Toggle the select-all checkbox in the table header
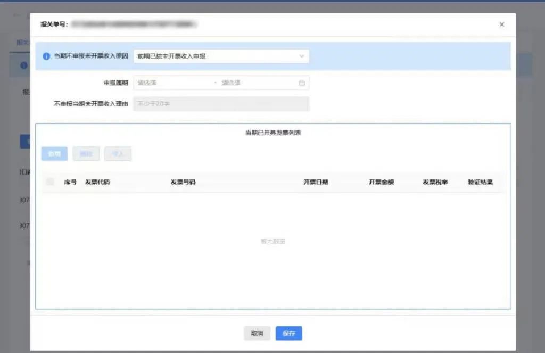The width and height of the screenshot is (545, 353). 49,181
